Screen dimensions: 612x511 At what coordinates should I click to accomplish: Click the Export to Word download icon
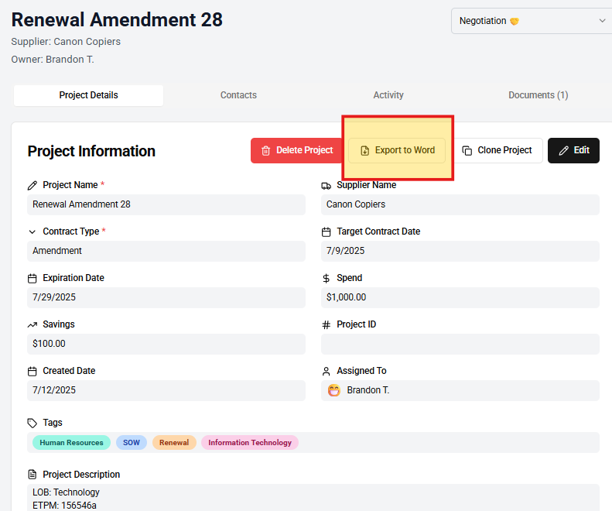tap(365, 150)
